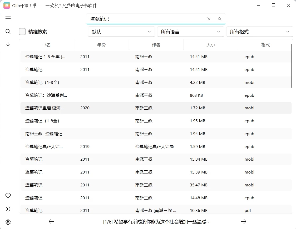Expand the 所有语言 language dropdown
Viewport: 296px width, 229px height.
pos(190,31)
